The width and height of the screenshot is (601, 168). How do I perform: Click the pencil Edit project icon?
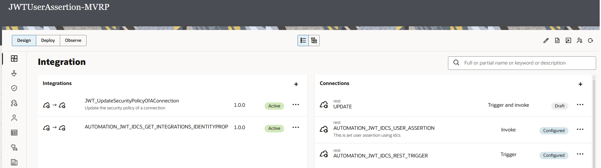[x=546, y=41]
